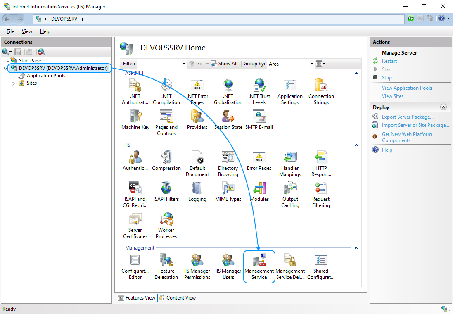The image size is (453, 314).
Task: Open .NET Error Pages feature
Action: coord(197,92)
